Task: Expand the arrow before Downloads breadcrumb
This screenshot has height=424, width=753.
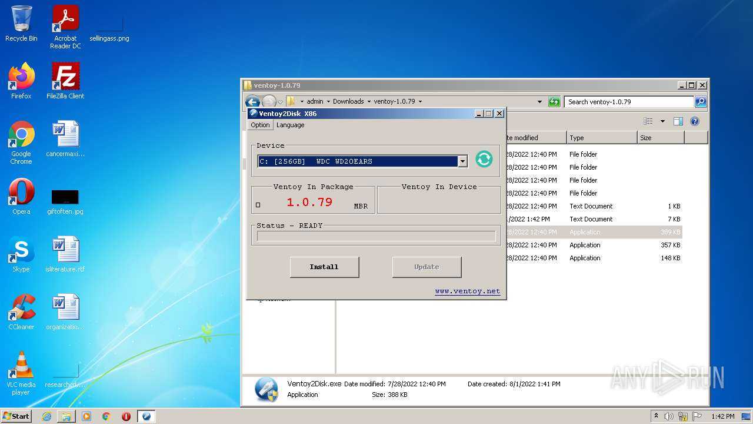Action: (328, 101)
